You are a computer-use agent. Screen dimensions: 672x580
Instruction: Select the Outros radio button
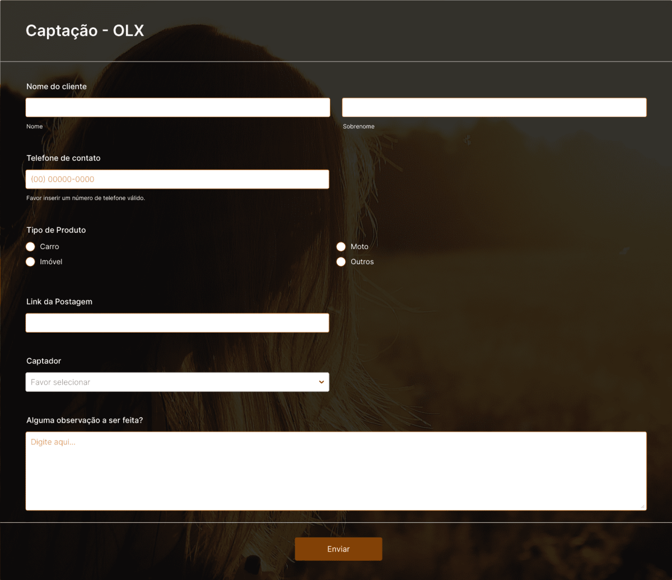coord(341,261)
